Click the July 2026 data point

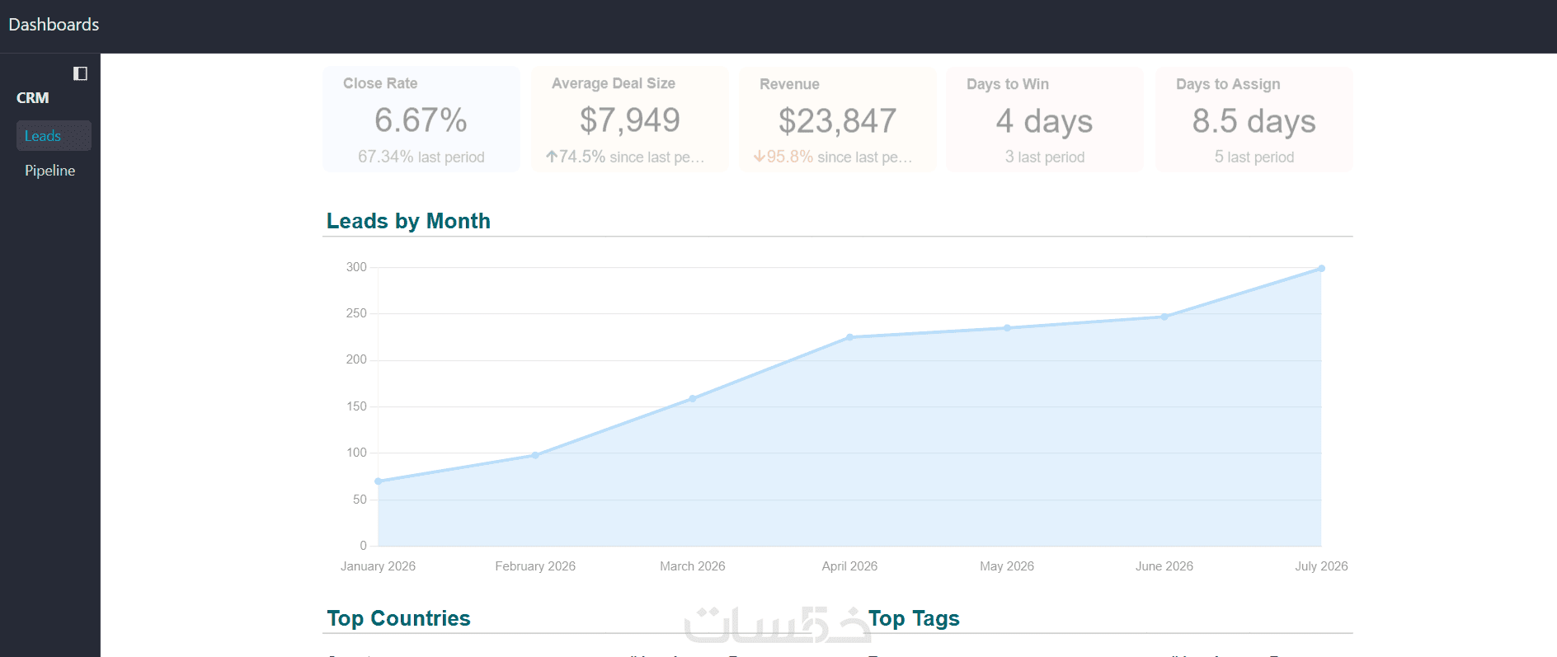click(x=1321, y=269)
